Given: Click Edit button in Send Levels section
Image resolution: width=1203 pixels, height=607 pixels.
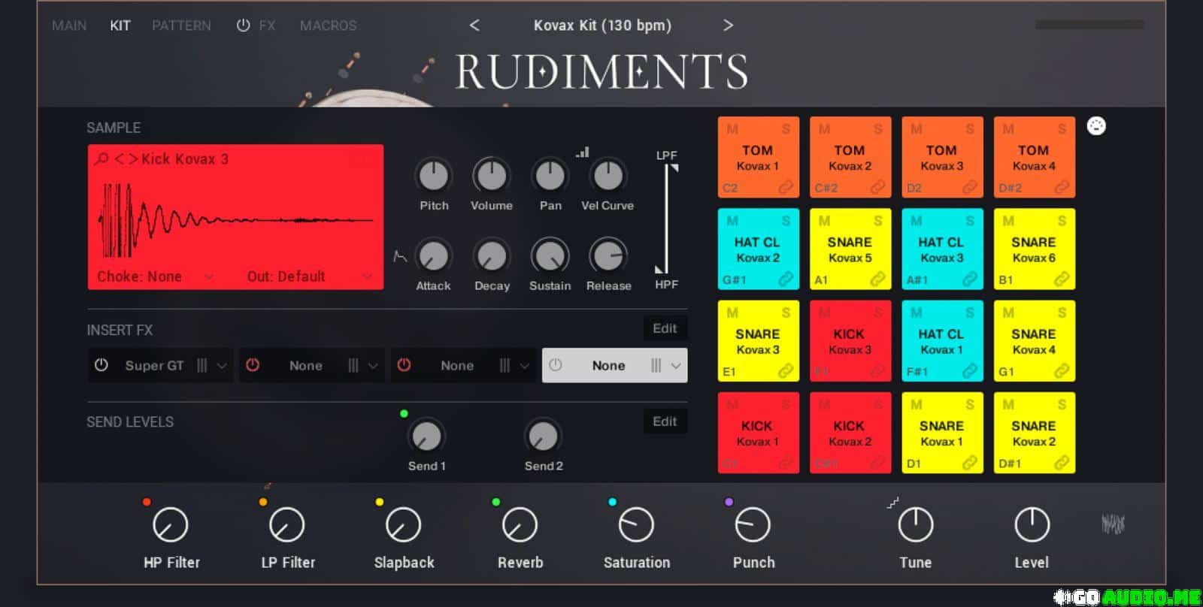Looking at the screenshot, I should point(665,421).
